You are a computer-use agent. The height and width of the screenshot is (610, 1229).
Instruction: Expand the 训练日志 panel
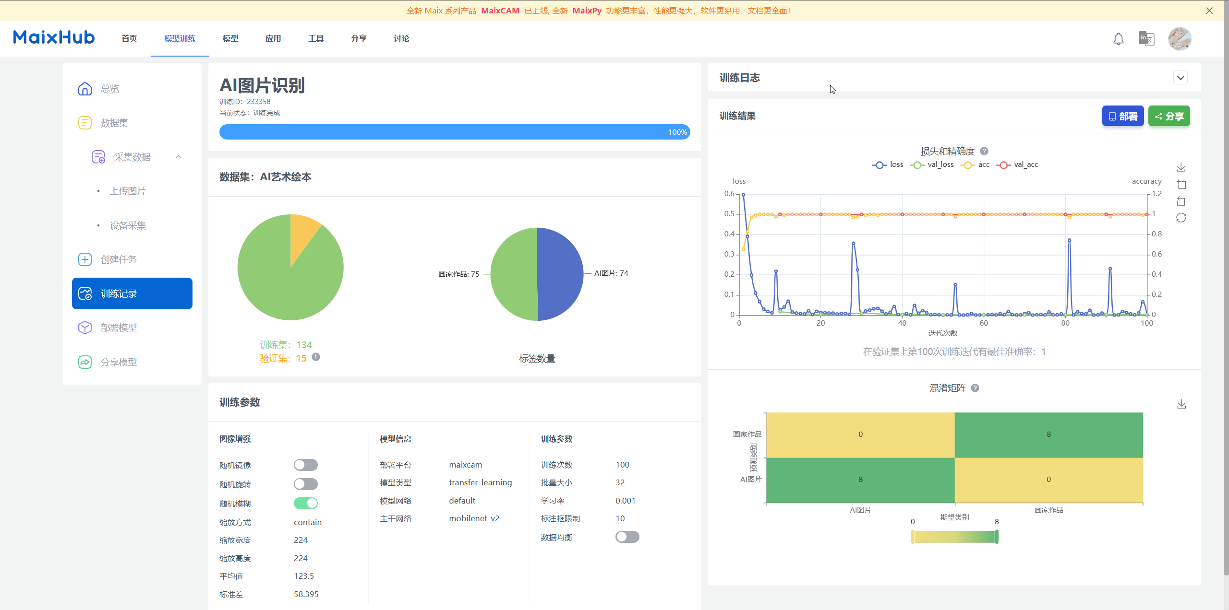[1181, 78]
